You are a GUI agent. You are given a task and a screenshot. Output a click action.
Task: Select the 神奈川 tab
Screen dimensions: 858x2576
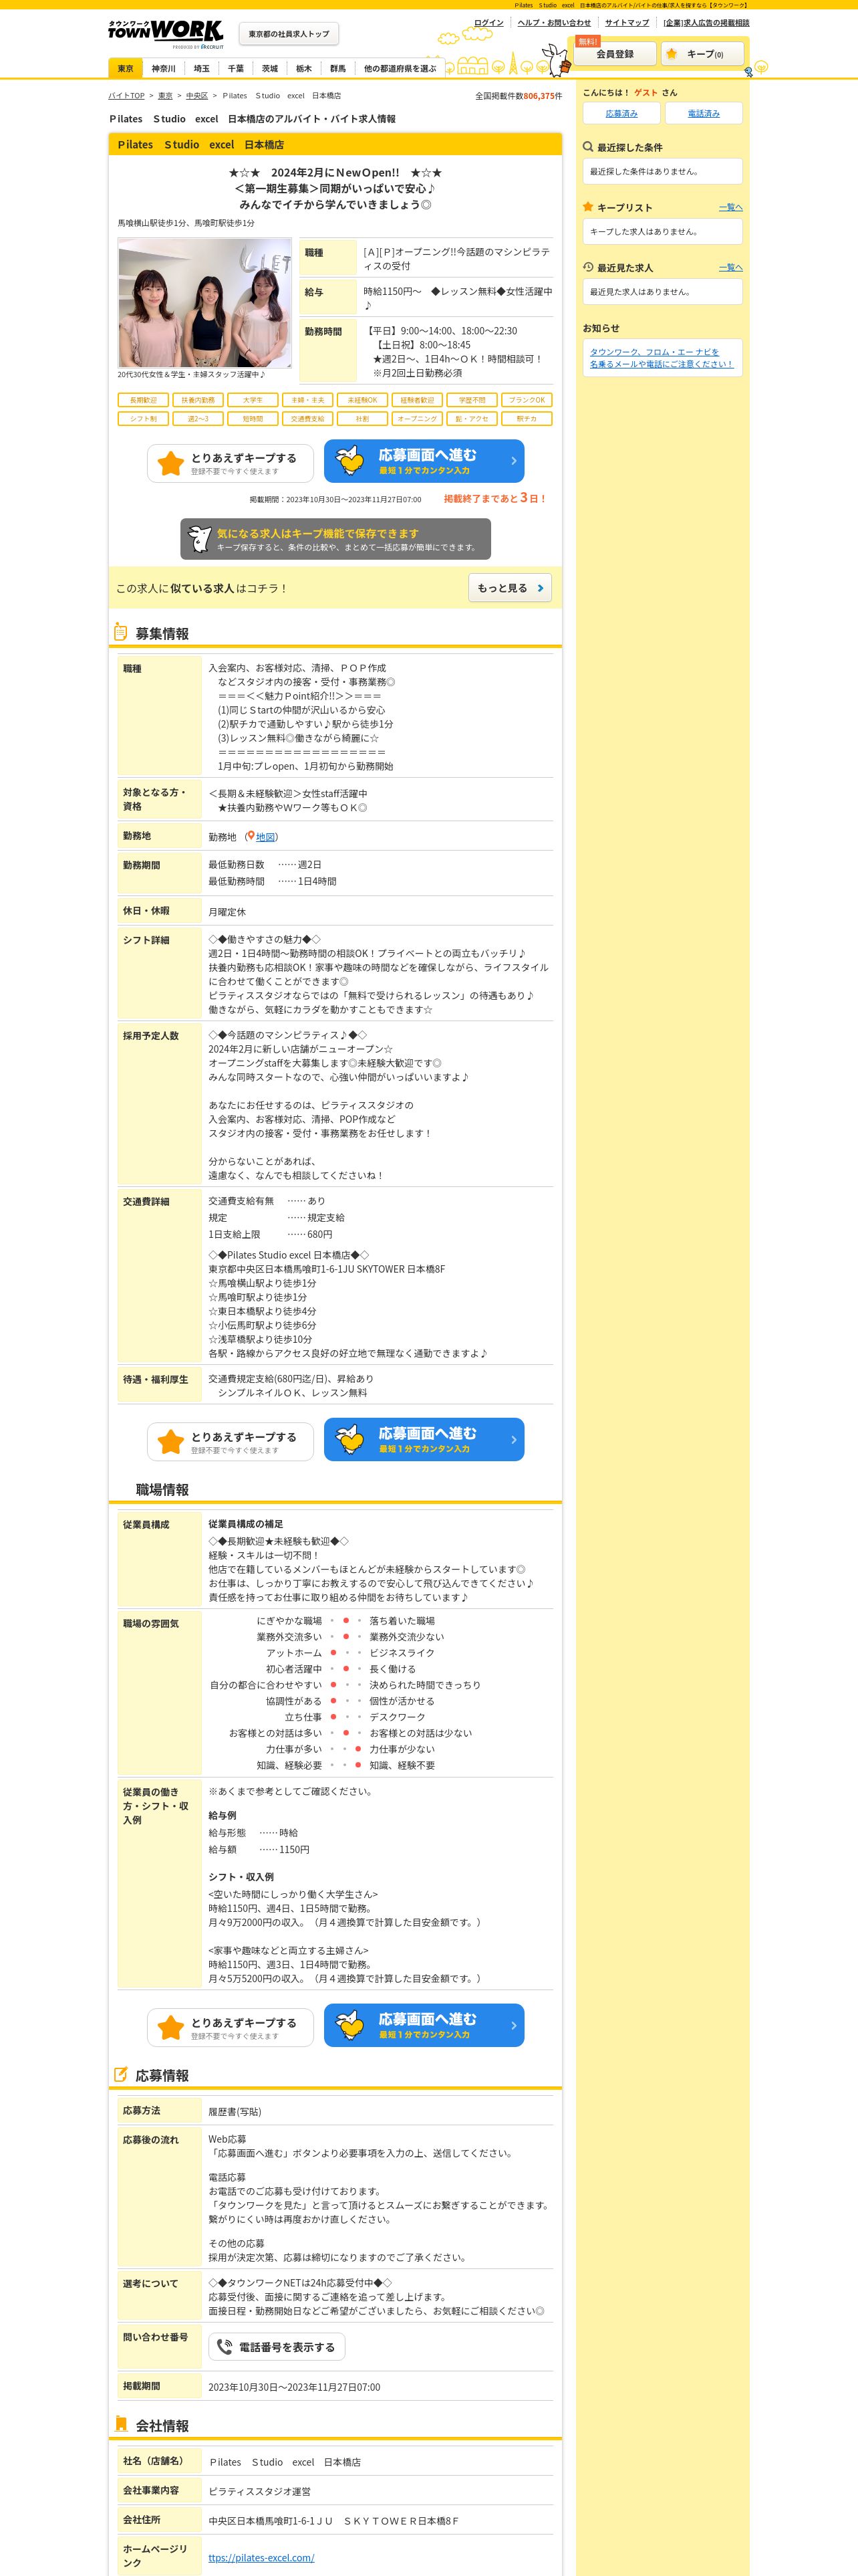(x=163, y=68)
